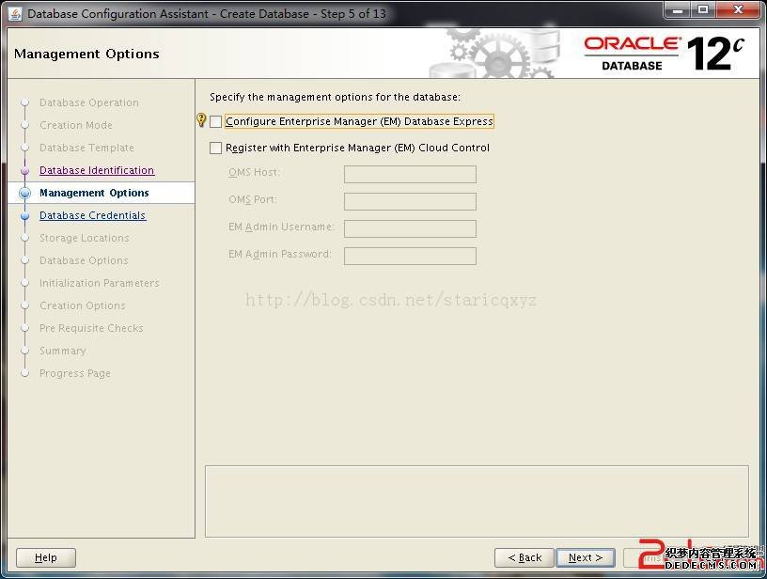
Task: Click the Initialization Parameters step
Action: [x=99, y=283]
